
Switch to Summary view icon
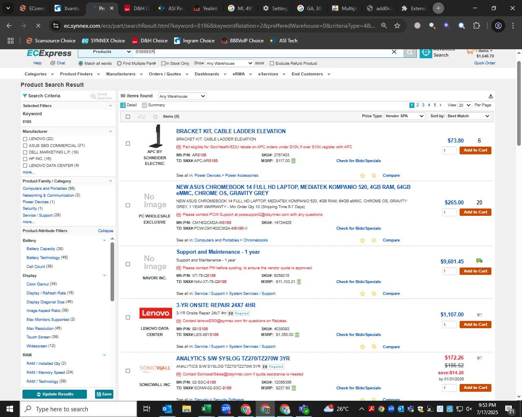(x=144, y=105)
